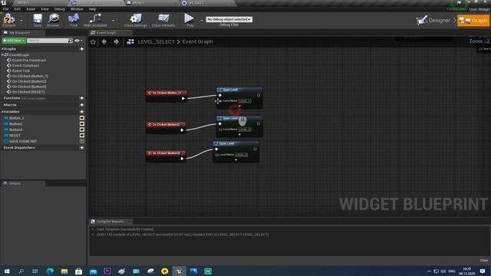Open the Window menu
Screen dimensions: 491x276
[77, 9]
